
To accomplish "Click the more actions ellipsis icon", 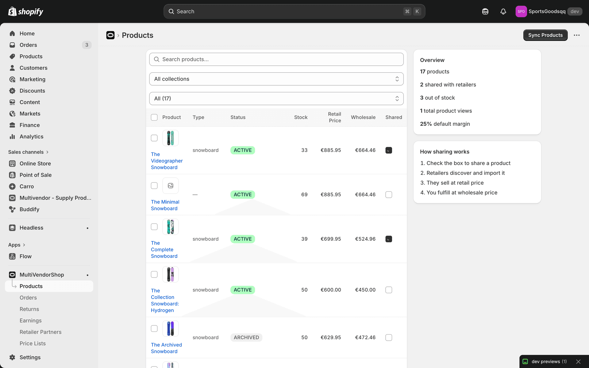I will 577,35.
